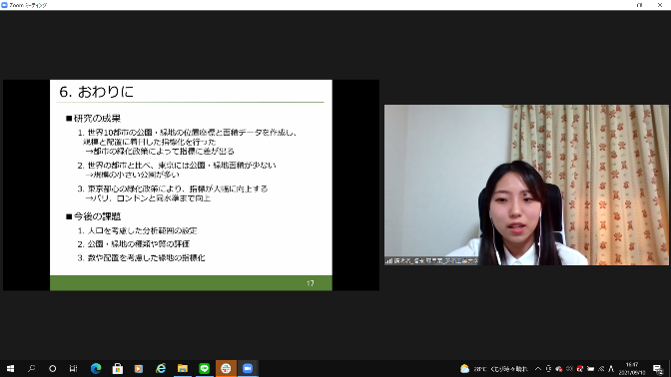The image size is (671, 377).
Task: Select the Zoom taskbar icon
Action: pyautogui.click(x=248, y=368)
